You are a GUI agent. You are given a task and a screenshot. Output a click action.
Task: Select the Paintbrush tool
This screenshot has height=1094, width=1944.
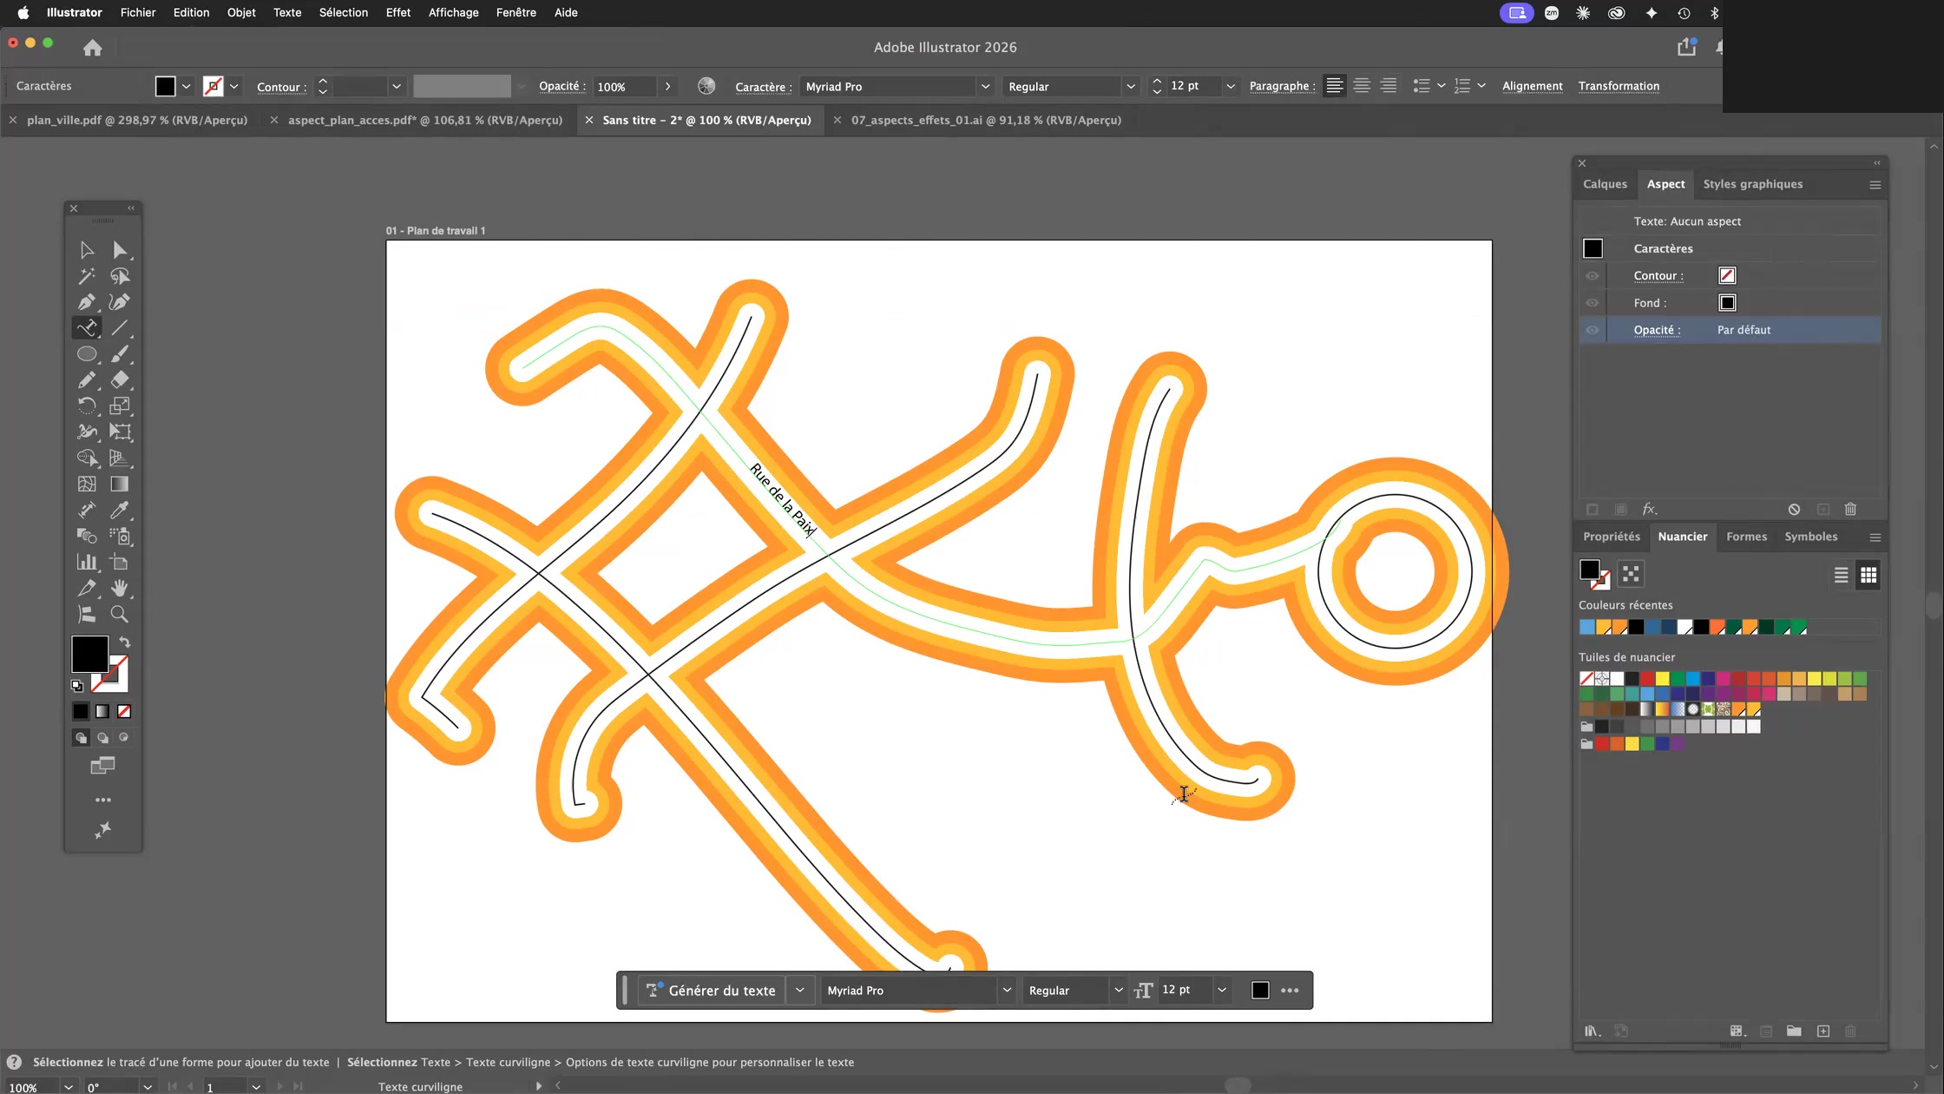120,354
